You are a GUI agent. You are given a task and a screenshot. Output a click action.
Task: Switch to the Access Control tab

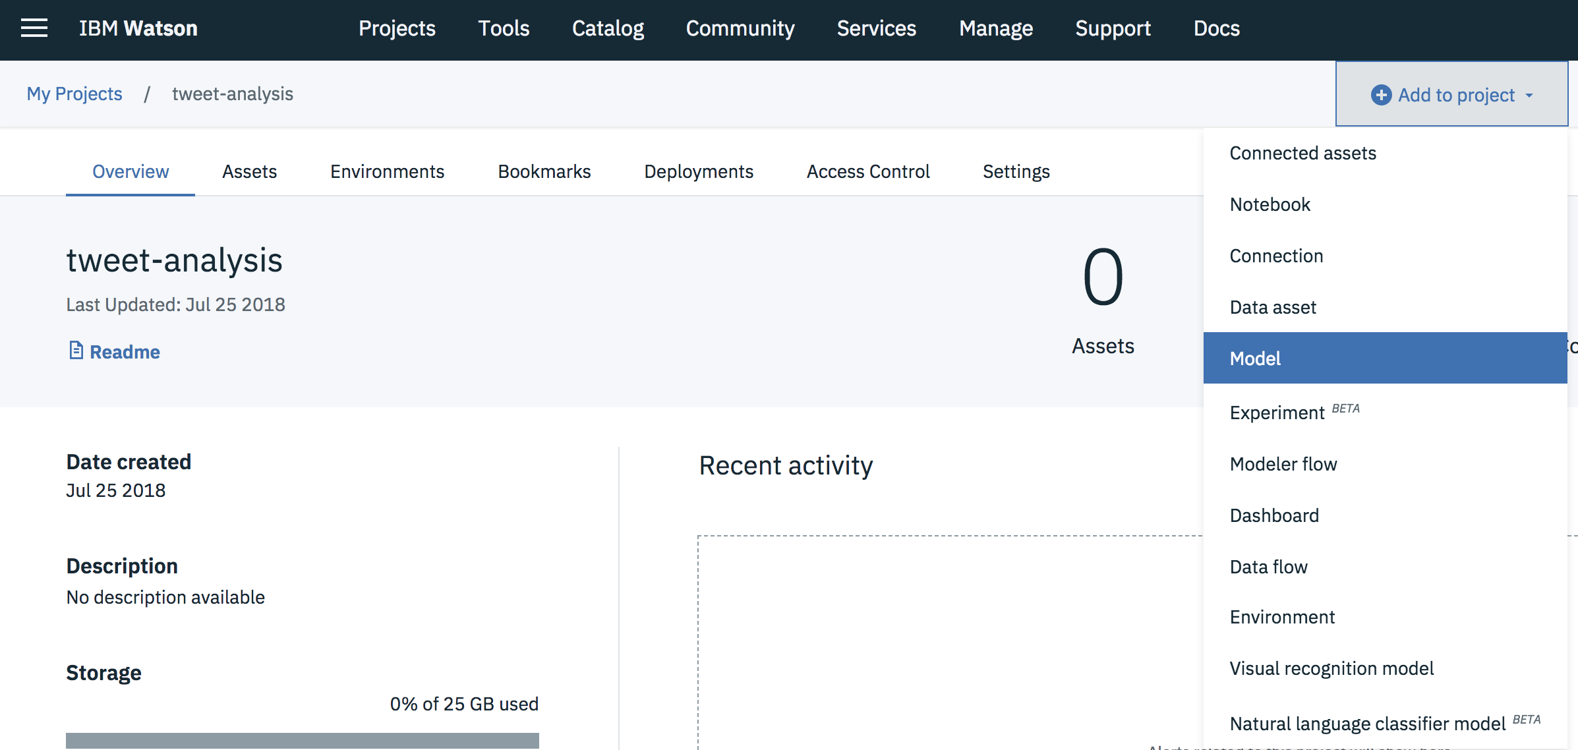867,171
